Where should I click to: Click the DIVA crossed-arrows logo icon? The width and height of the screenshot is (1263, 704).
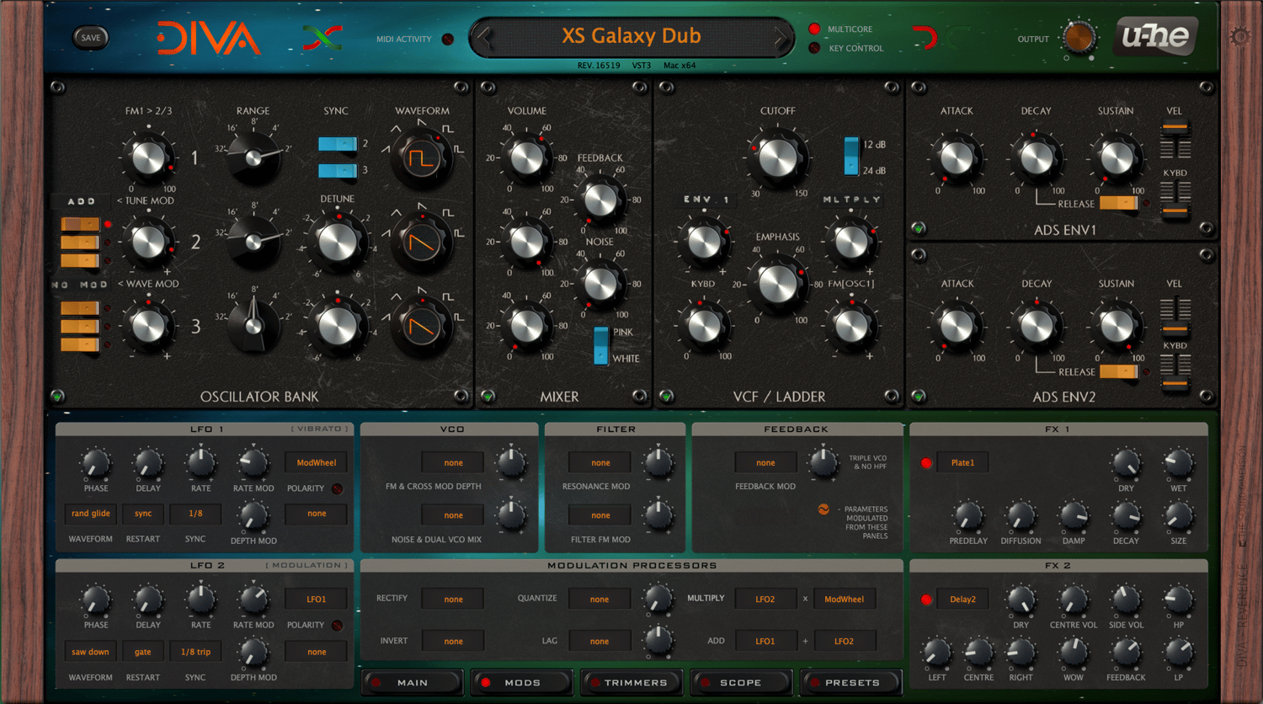click(322, 38)
